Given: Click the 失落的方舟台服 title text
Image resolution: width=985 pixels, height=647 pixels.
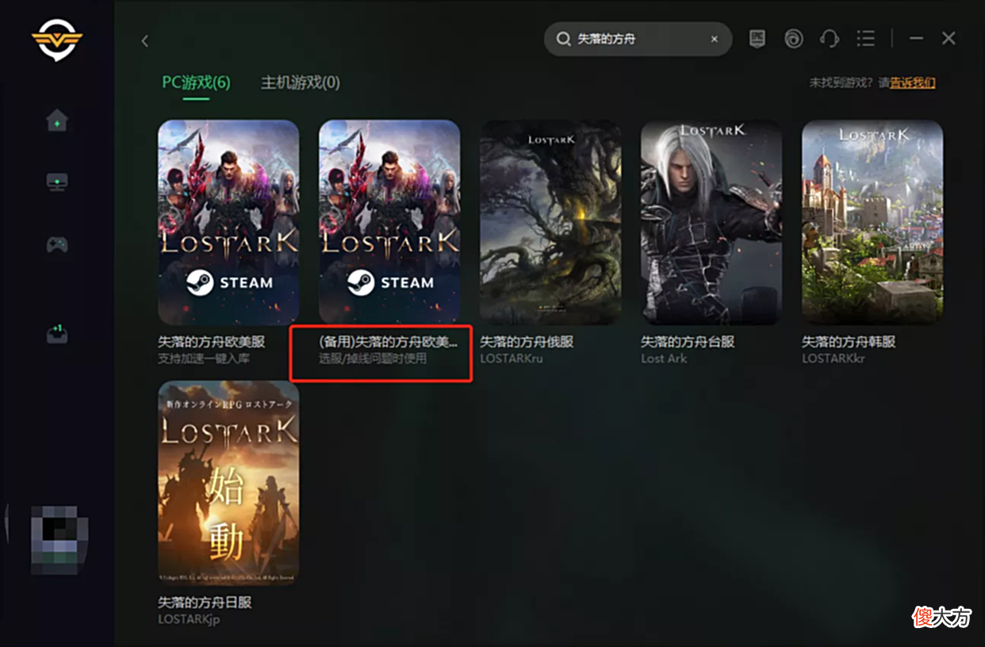Looking at the screenshot, I should (x=688, y=342).
